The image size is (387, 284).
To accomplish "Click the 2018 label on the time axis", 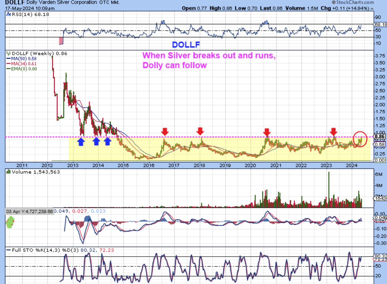I will (200, 165).
